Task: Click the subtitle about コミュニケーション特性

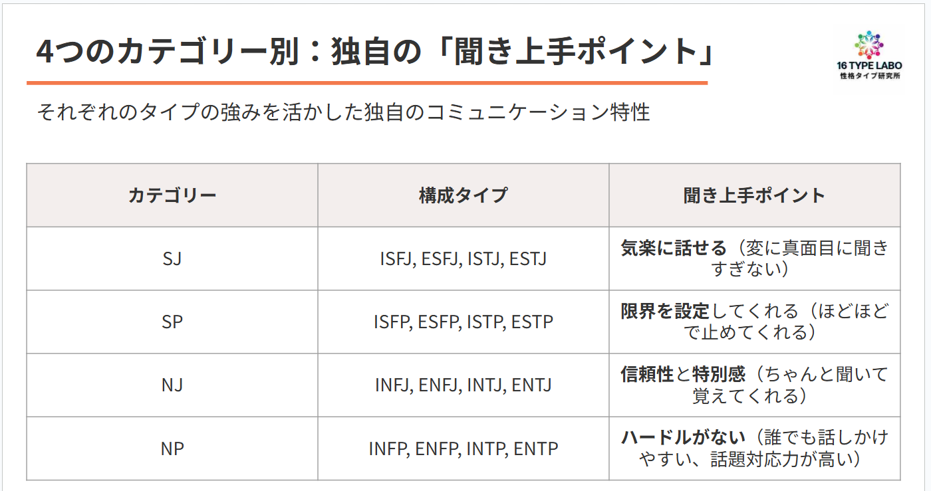Action: click(343, 112)
